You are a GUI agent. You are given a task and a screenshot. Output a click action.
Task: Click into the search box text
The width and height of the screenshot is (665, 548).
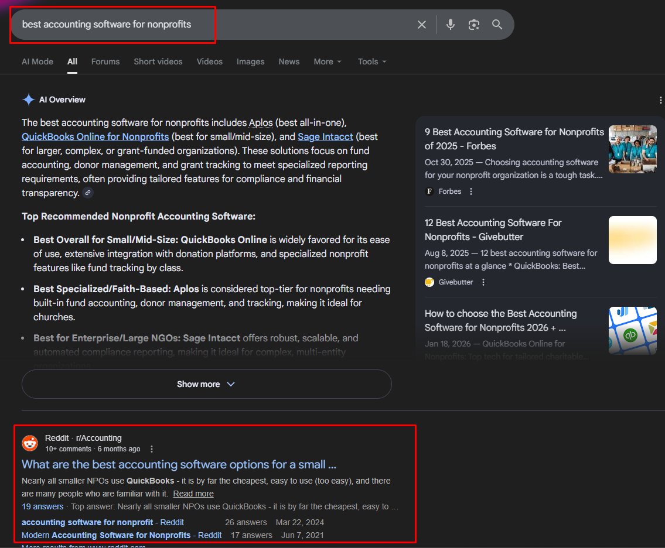pyautogui.click(x=107, y=25)
